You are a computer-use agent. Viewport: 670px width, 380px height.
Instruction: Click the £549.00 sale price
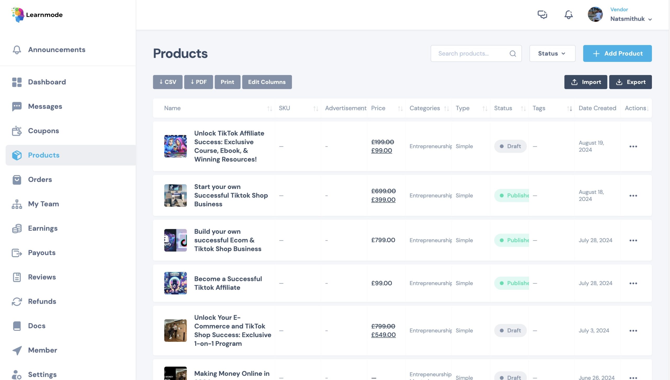pos(383,335)
